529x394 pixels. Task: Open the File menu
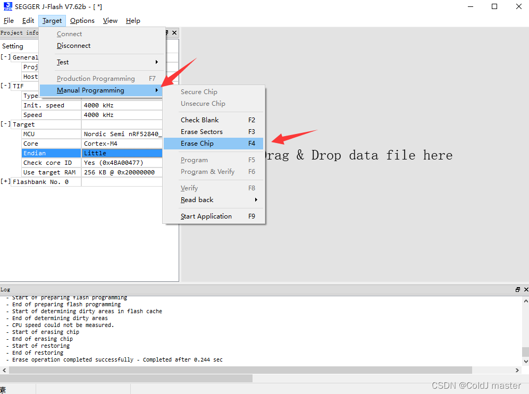(x=9, y=21)
